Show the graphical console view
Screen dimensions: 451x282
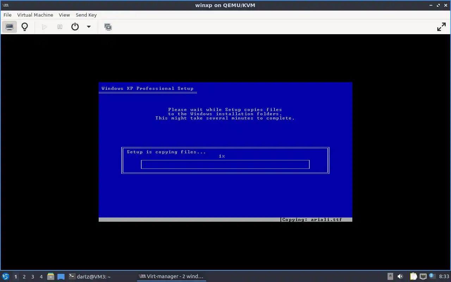point(10,27)
